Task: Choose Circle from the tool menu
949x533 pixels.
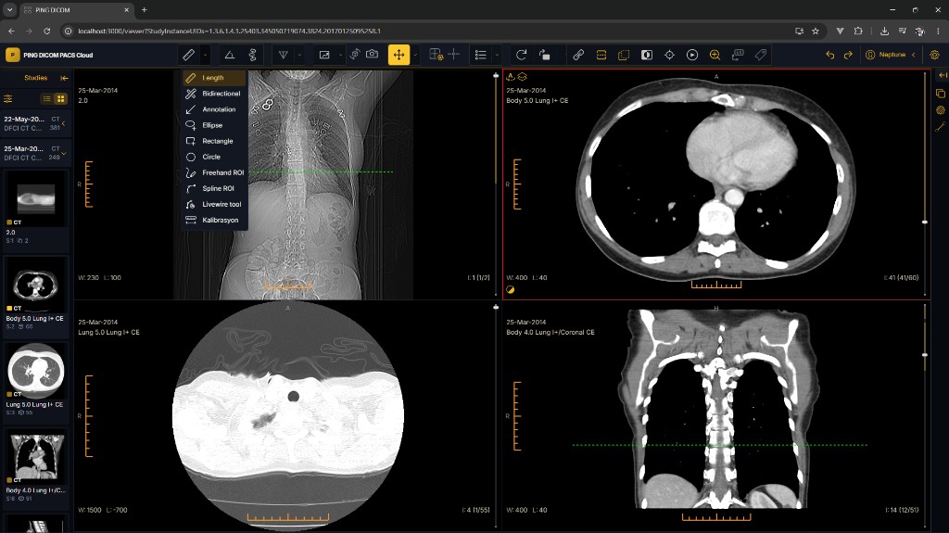Action: coord(214,157)
